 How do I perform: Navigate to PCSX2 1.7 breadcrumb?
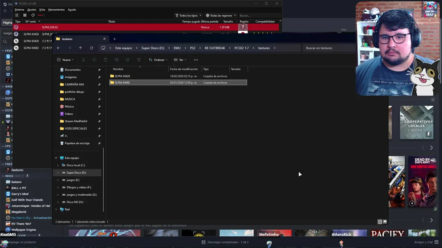click(x=242, y=48)
